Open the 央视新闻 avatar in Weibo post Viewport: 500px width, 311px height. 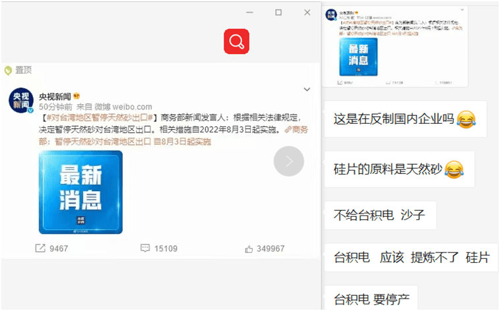[21, 100]
